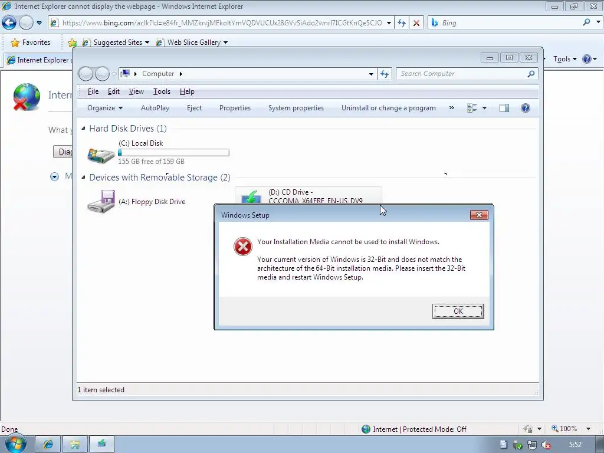Click Explorer forward navigation button
Screen dimensions: 604x453
pos(102,74)
